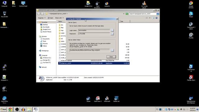Open the Organize menu in Explorer
This screenshot has width=199, height=112.
click(x=42, y=18)
